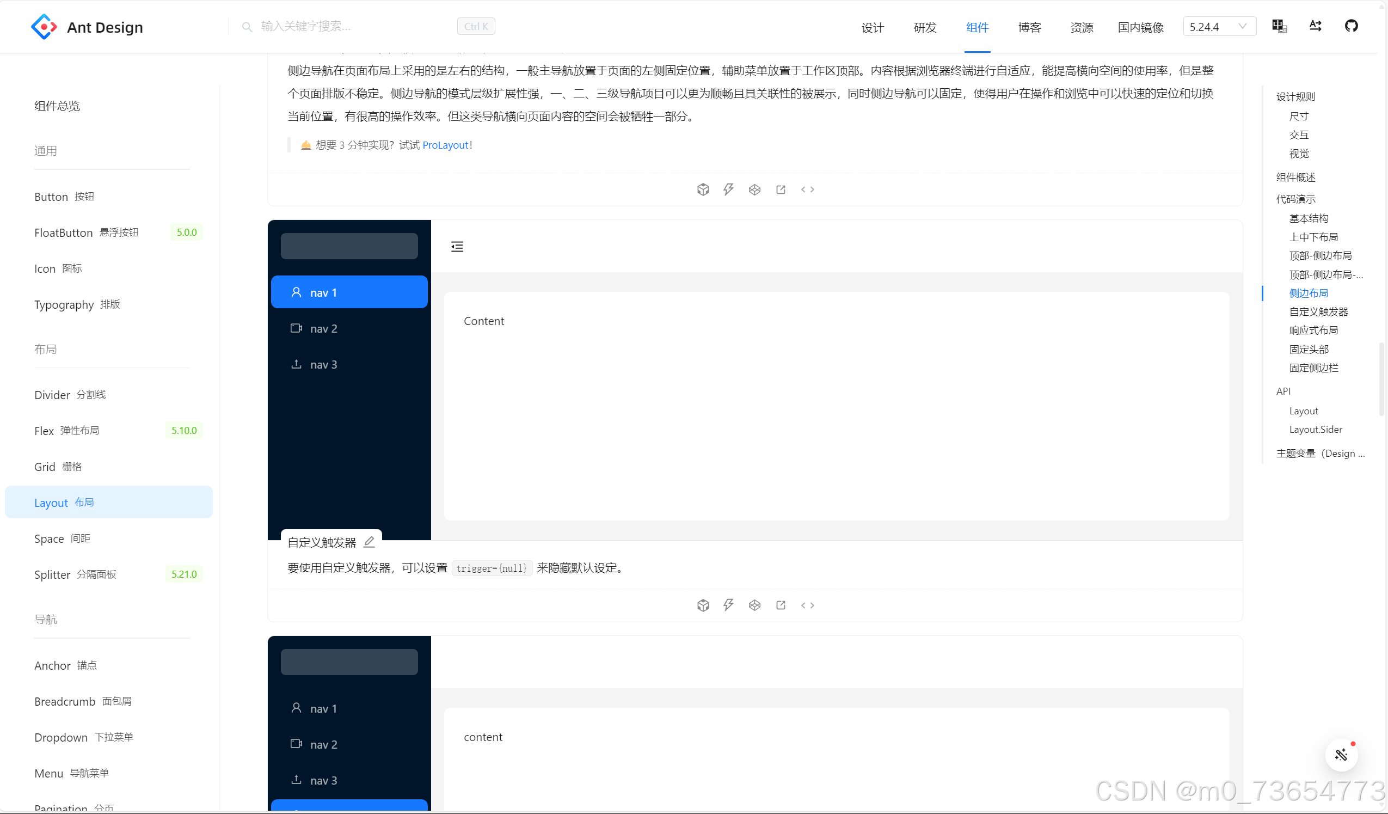Select nav 2 in lower demo sider
The width and height of the screenshot is (1388, 814).
349,744
